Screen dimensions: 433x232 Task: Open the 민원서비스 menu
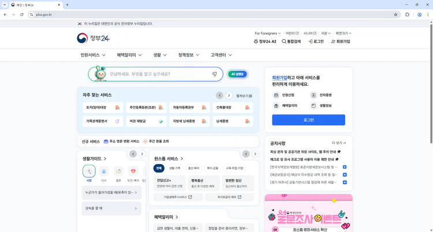click(93, 55)
